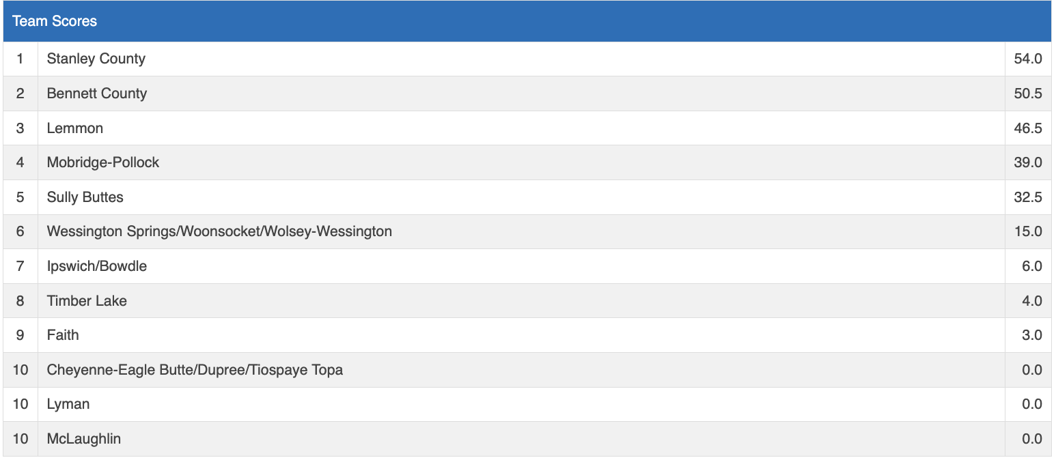Open Wessington Springs/Woonsocket/Wolsey-Wessington team entry
This screenshot has height=460, width=1056.
coord(219,231)
